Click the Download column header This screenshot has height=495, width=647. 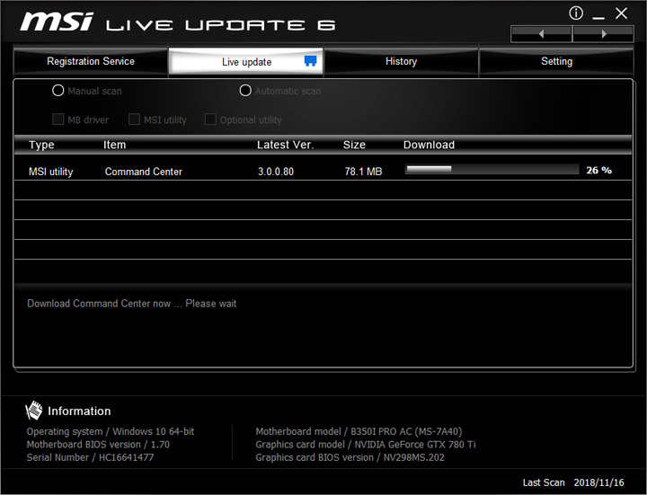point(429,145)
